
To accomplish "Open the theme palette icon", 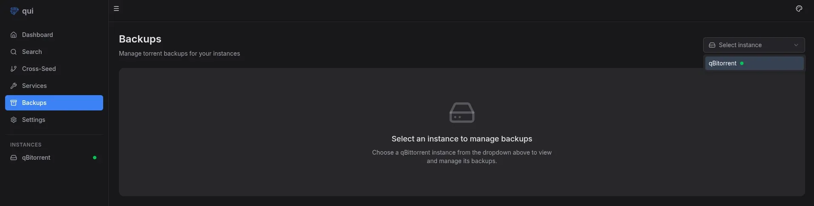I will coord(799,8).
